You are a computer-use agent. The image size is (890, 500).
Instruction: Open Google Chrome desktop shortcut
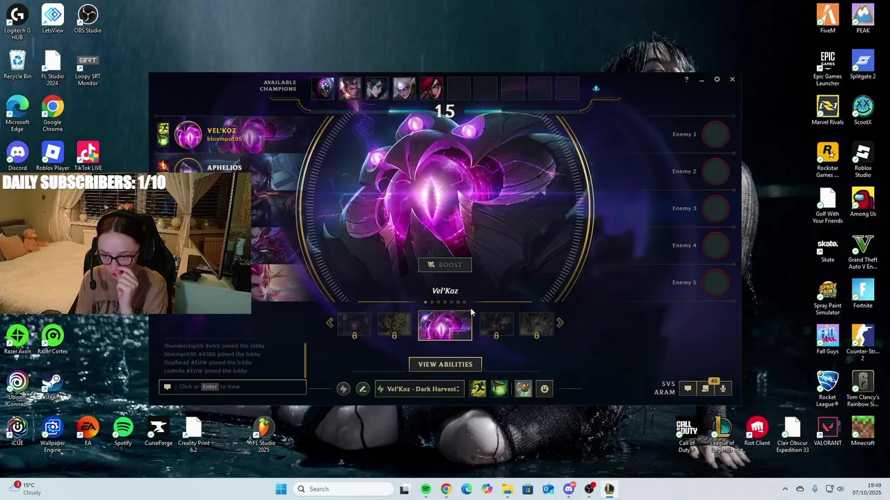click(x=53, y=115)
